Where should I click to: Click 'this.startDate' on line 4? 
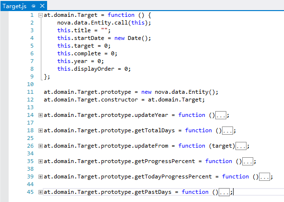pos(81,38)
